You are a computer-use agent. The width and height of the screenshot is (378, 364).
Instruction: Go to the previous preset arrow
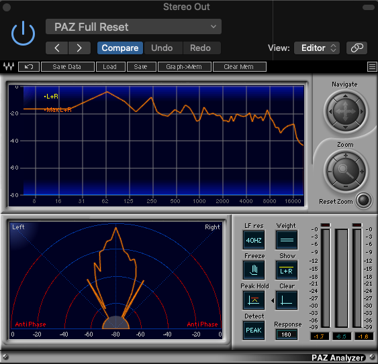coord(57,48)
